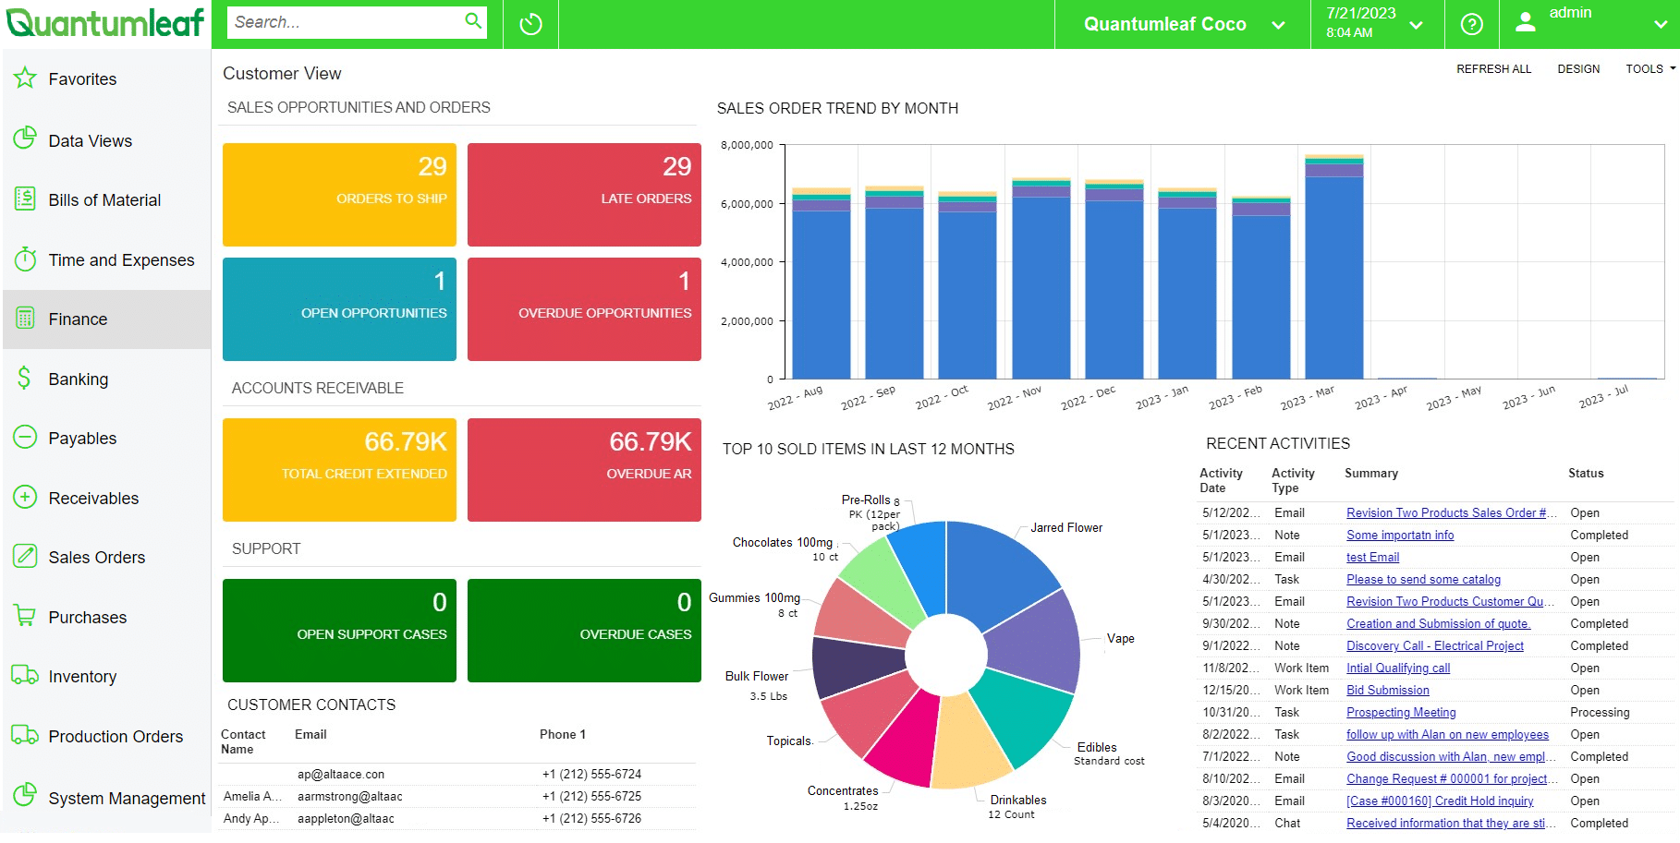The width and height of the screenshot is (1680, 843).
Task: Open the Payables minus-circle icon
Action: [x=25, y=438]
